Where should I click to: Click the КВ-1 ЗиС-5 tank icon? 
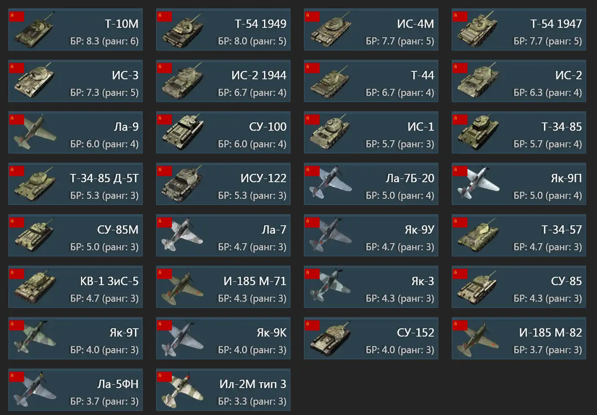point(34,287)
